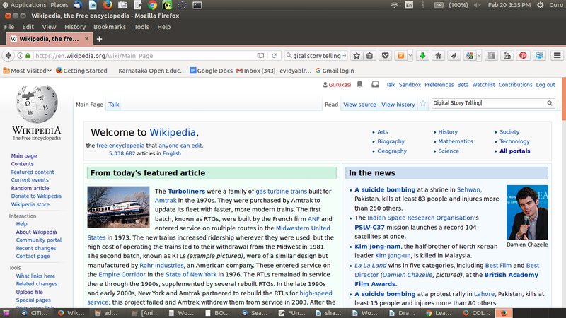Screen dimensions: 566x318
Task: Open Firefox hamburger menu
Action: pyautogui.click(x=558, y=56)
